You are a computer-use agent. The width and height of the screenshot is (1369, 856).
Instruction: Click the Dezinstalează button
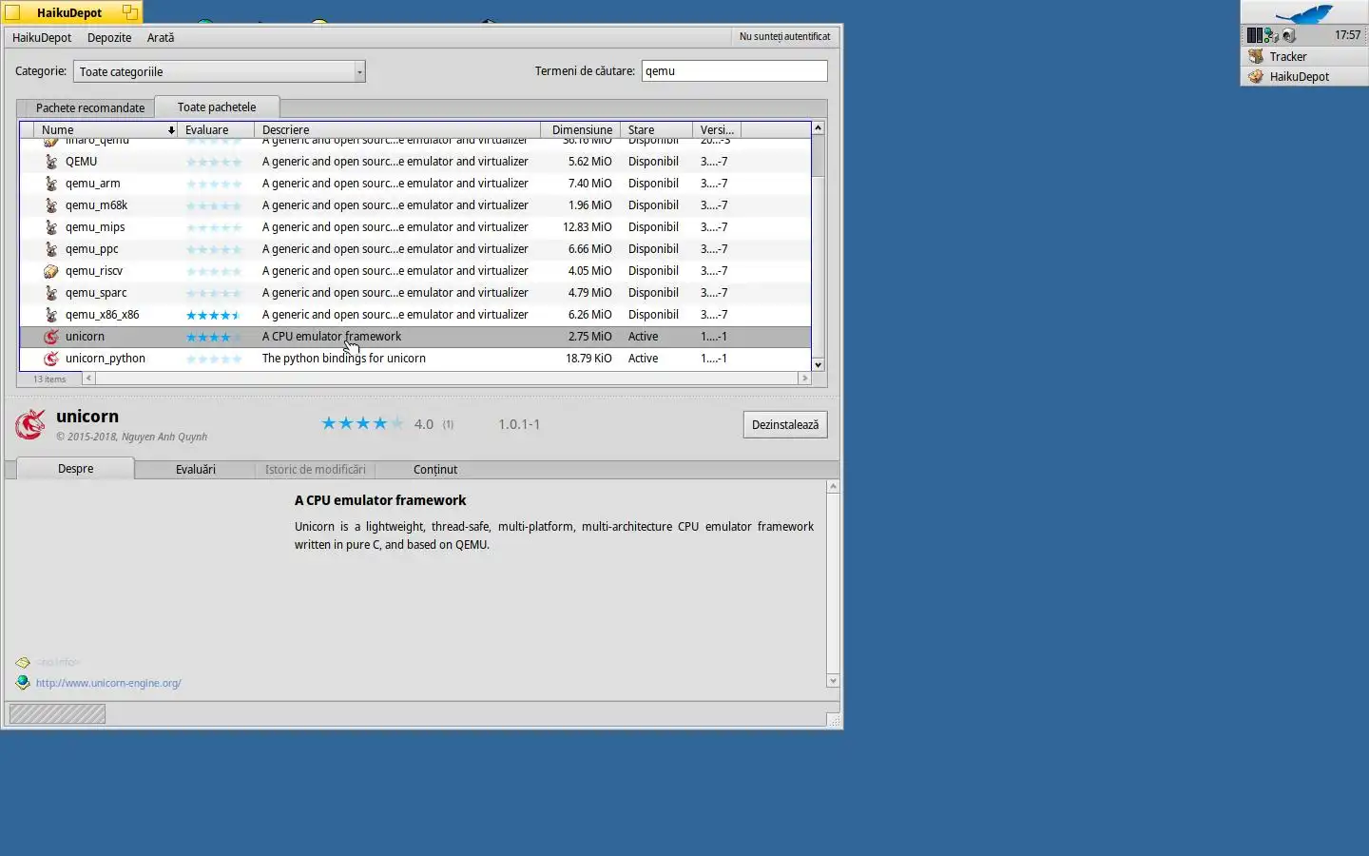[785, 424]
